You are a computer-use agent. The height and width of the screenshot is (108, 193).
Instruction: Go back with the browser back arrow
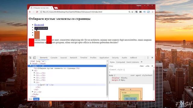click(x=30, y=12)
